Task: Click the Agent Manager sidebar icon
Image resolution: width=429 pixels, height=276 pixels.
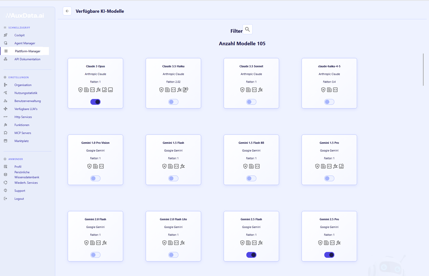Action: click(5, 43)
